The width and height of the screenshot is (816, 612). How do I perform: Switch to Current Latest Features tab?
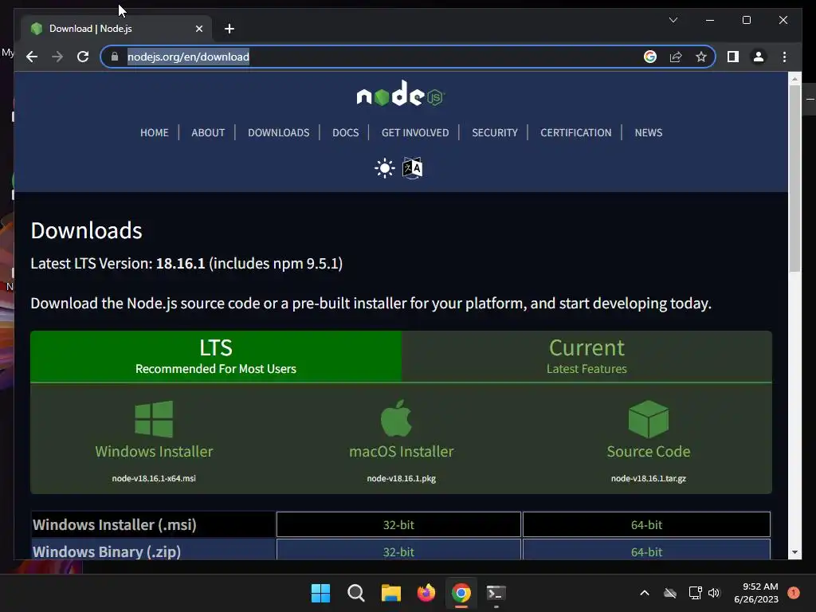tap(586, 356)
